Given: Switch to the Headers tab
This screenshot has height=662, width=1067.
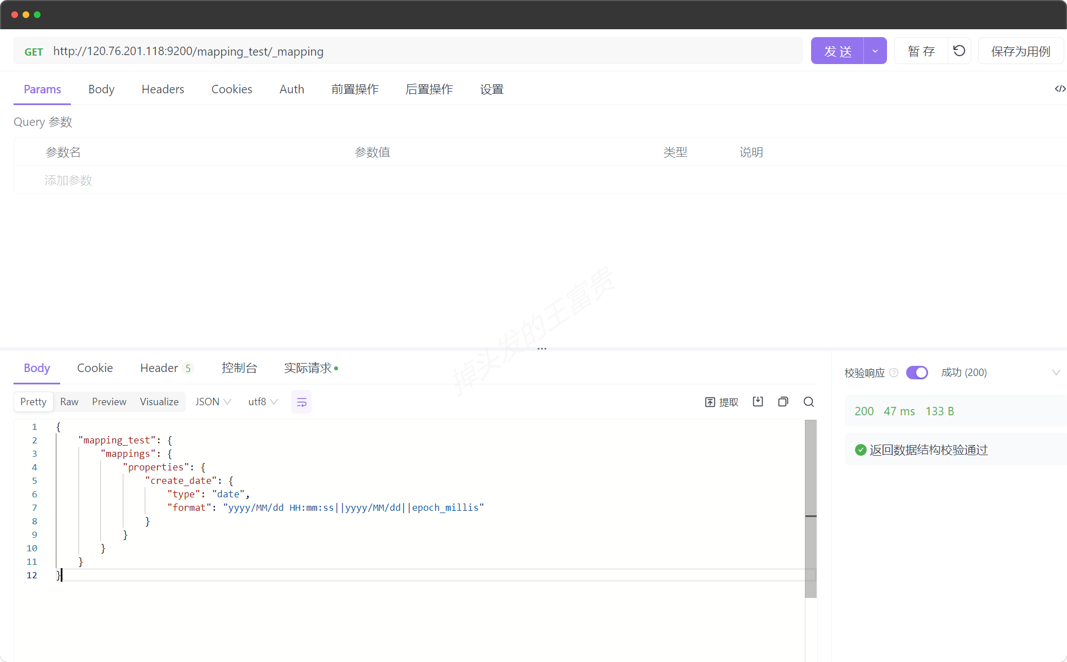Looking at the screenshot, I should coord(163,89).
